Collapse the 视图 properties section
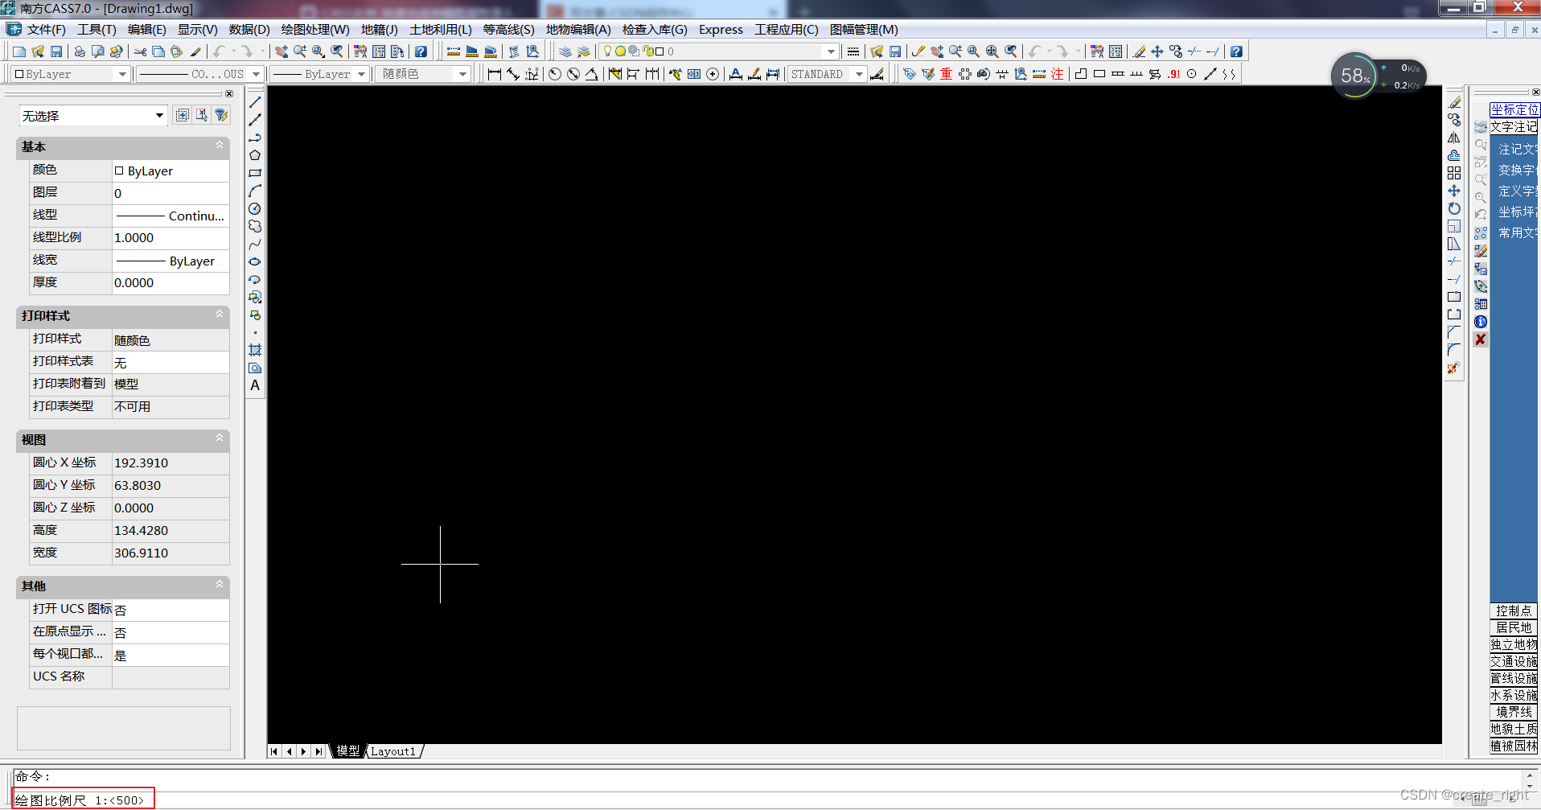 (219, 438)
